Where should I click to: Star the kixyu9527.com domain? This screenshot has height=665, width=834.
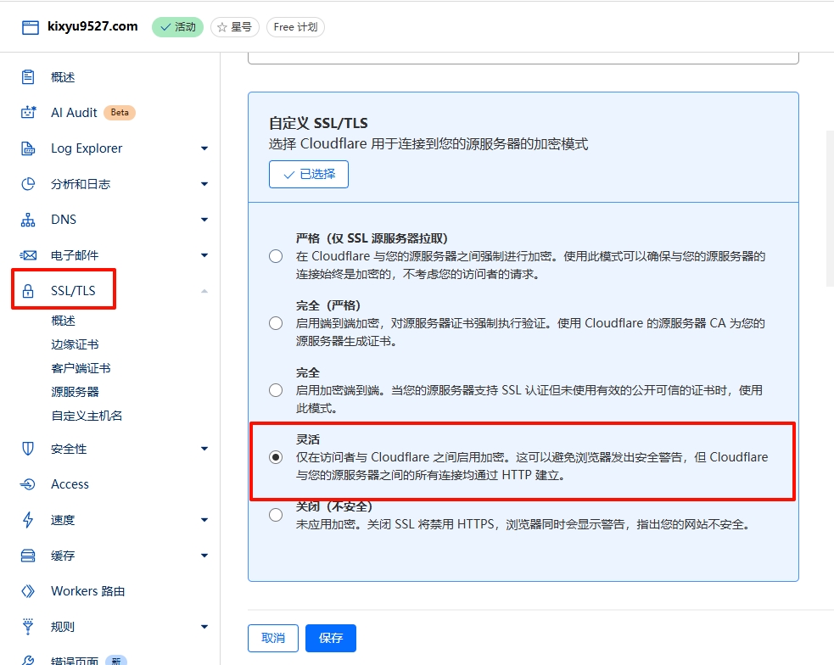[235, 26]
